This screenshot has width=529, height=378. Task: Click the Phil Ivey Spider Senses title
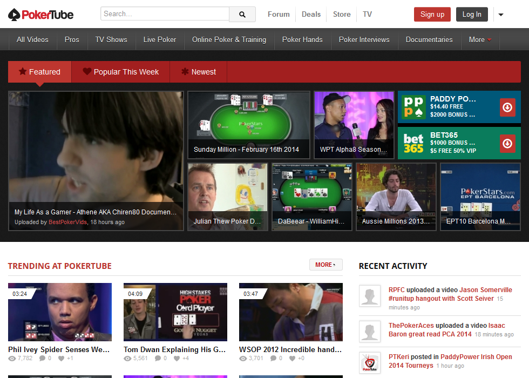pos(59,349)
